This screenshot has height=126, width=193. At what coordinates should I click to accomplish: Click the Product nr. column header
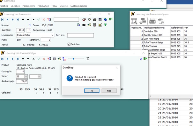(x=137, y=28)
